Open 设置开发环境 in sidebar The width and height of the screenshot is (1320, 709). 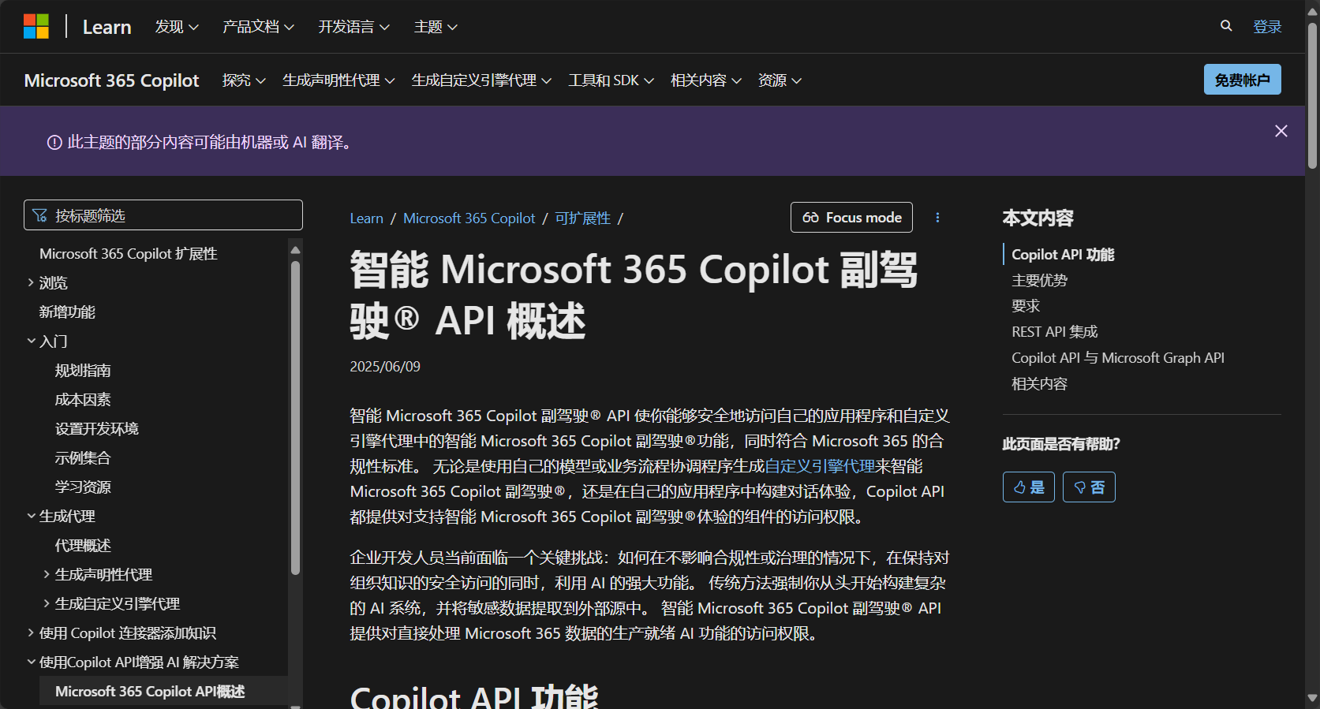click(97, 429)
